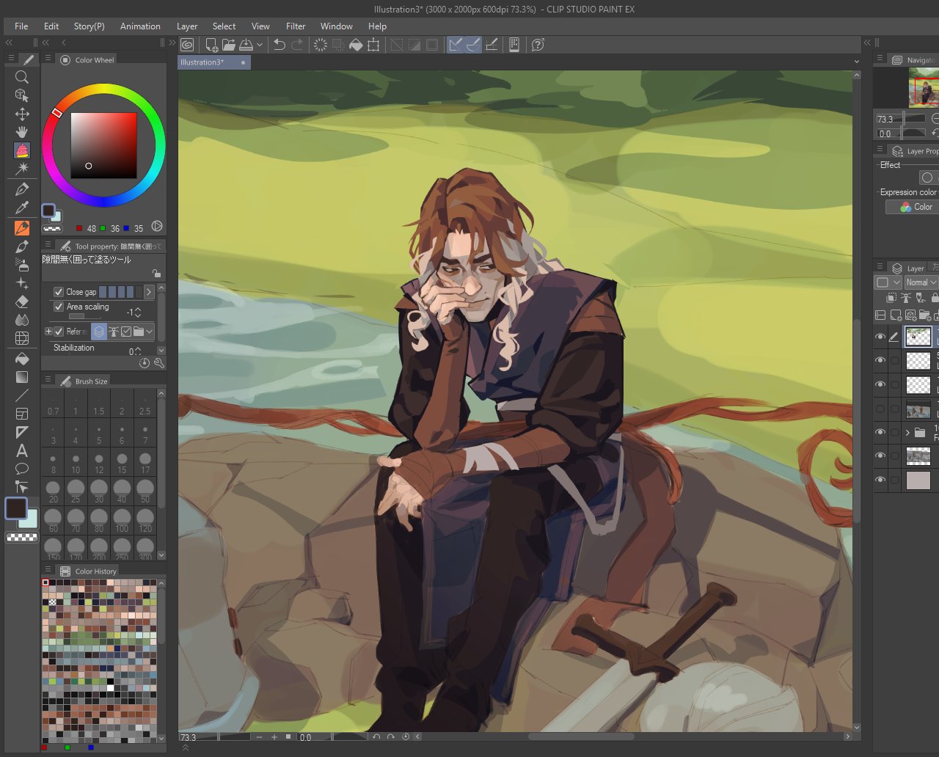Expand Close gap options arrow
This screenshot has height=757, width=939.
(x=149, y=292)
